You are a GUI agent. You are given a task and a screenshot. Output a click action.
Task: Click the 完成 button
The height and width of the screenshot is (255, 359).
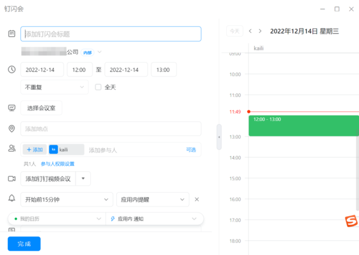coord(24,244)
